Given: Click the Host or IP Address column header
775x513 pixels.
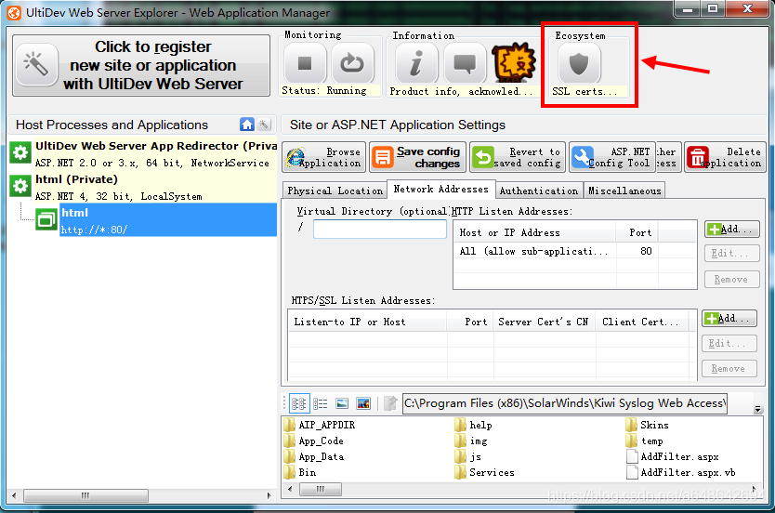Looking at the screenshot, I should [535, 232].
